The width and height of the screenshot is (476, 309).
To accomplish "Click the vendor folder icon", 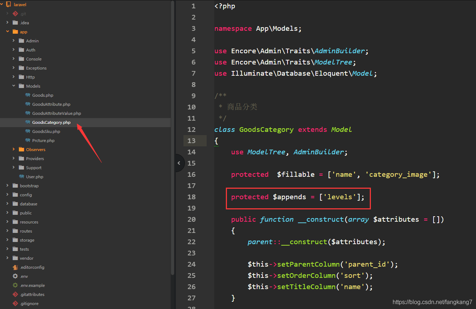I will point(15,258).
